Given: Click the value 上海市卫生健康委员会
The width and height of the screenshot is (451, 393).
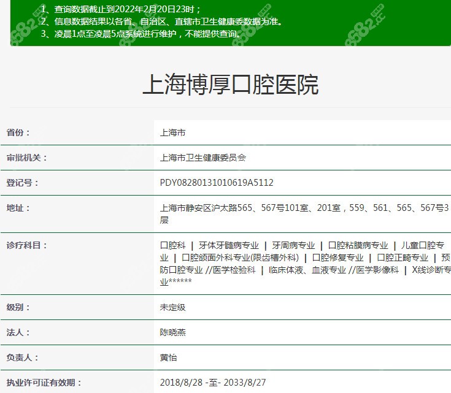Looking at the screenshot, I should 202,158.
